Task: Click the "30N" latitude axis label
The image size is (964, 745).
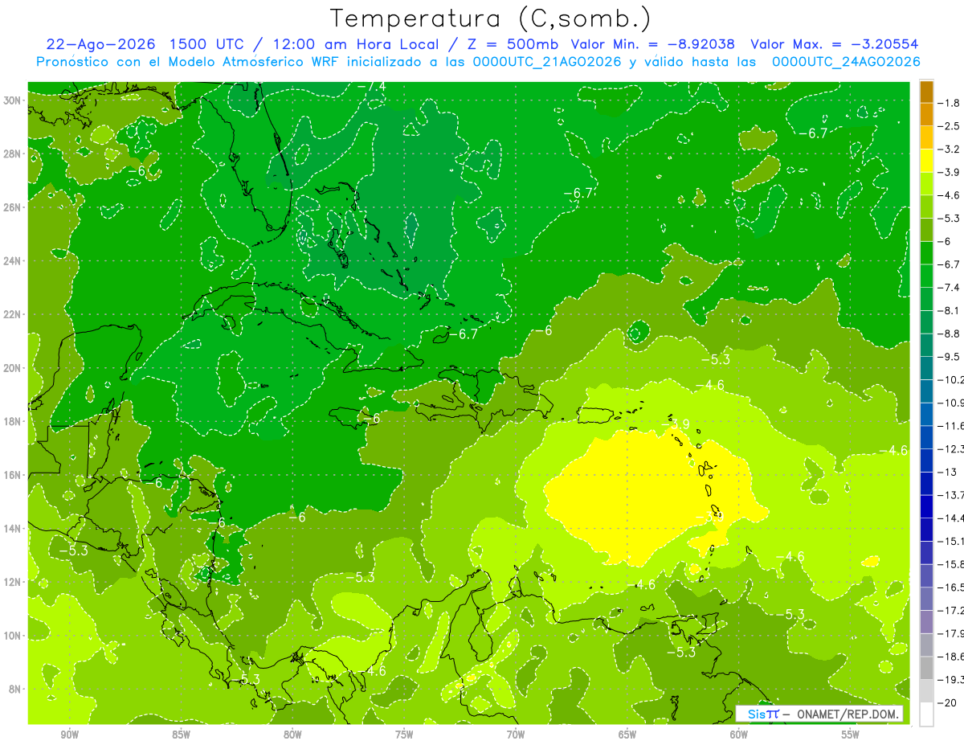Action: (13, 100)
